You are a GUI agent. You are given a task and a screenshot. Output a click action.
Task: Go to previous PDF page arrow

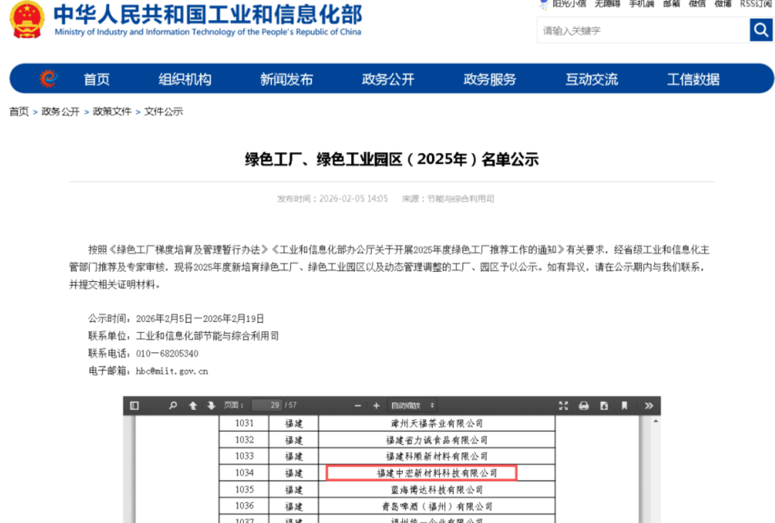(192, 405)
